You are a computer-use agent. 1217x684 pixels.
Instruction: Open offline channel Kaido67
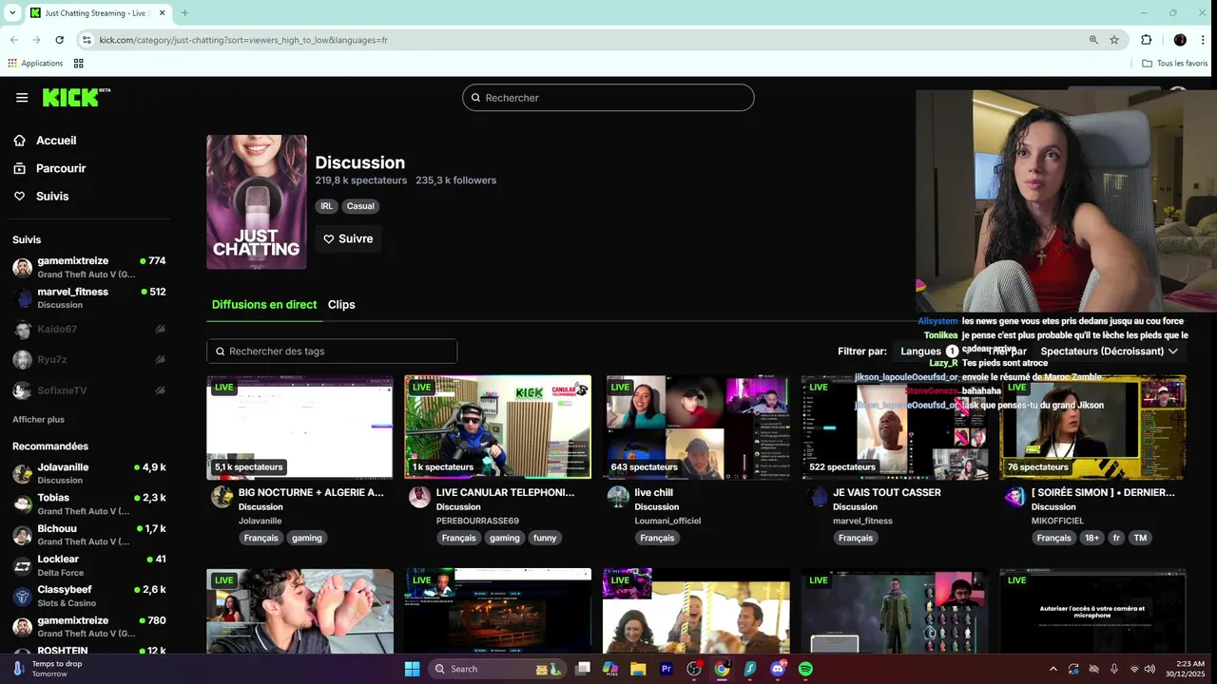pos(89,330)
